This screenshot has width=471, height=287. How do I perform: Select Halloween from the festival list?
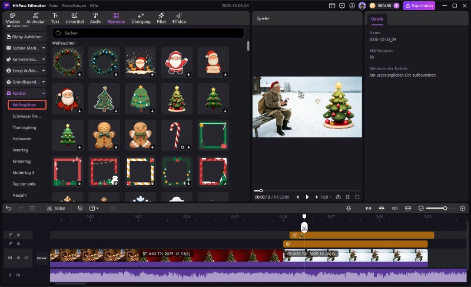[x=22, y=138]
